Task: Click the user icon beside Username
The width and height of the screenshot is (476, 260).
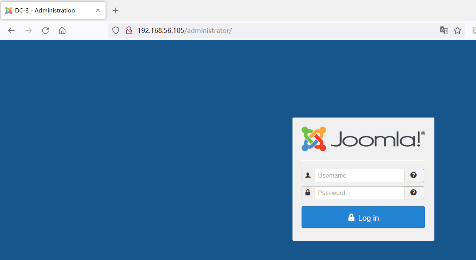Action: (x=308, y=175)
